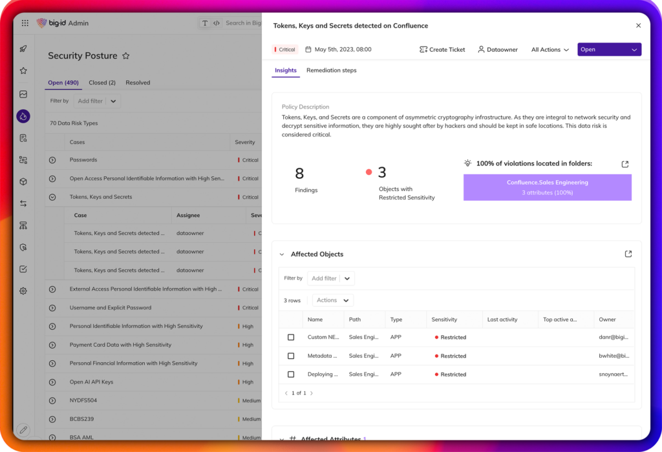Screen dimensions: 662x452
Task: Open the Actions button for rows
Action: click(x=332, y=300)
